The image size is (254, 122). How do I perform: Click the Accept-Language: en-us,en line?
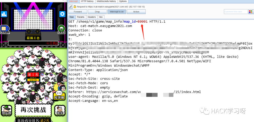tap(93, 101)
